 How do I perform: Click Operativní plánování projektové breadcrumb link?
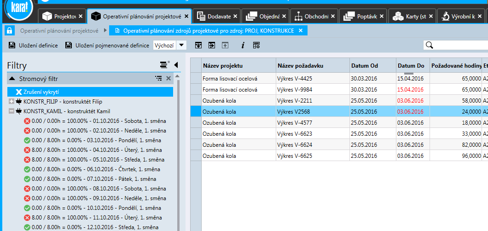59,31
